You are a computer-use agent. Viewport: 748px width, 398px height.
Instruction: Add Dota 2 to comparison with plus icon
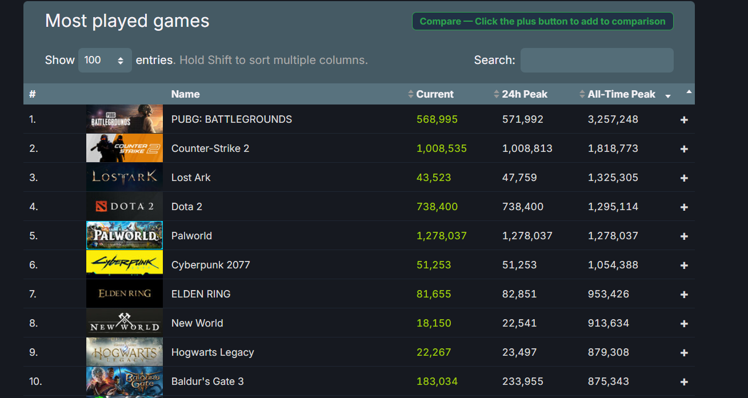(x=684, y=207)
